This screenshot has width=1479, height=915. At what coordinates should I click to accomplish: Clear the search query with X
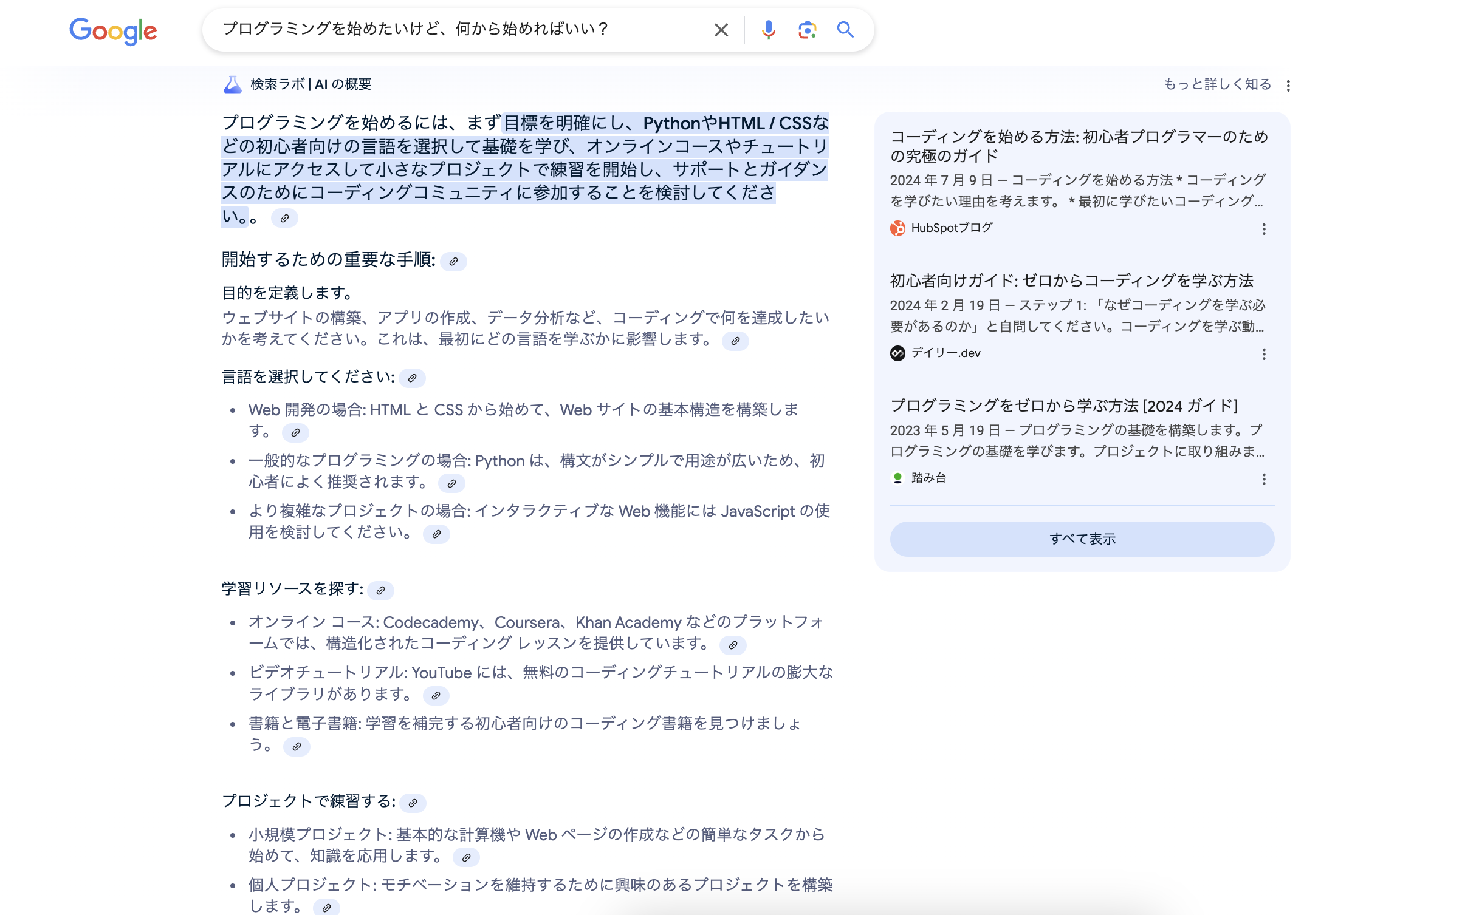click(721, 30)
